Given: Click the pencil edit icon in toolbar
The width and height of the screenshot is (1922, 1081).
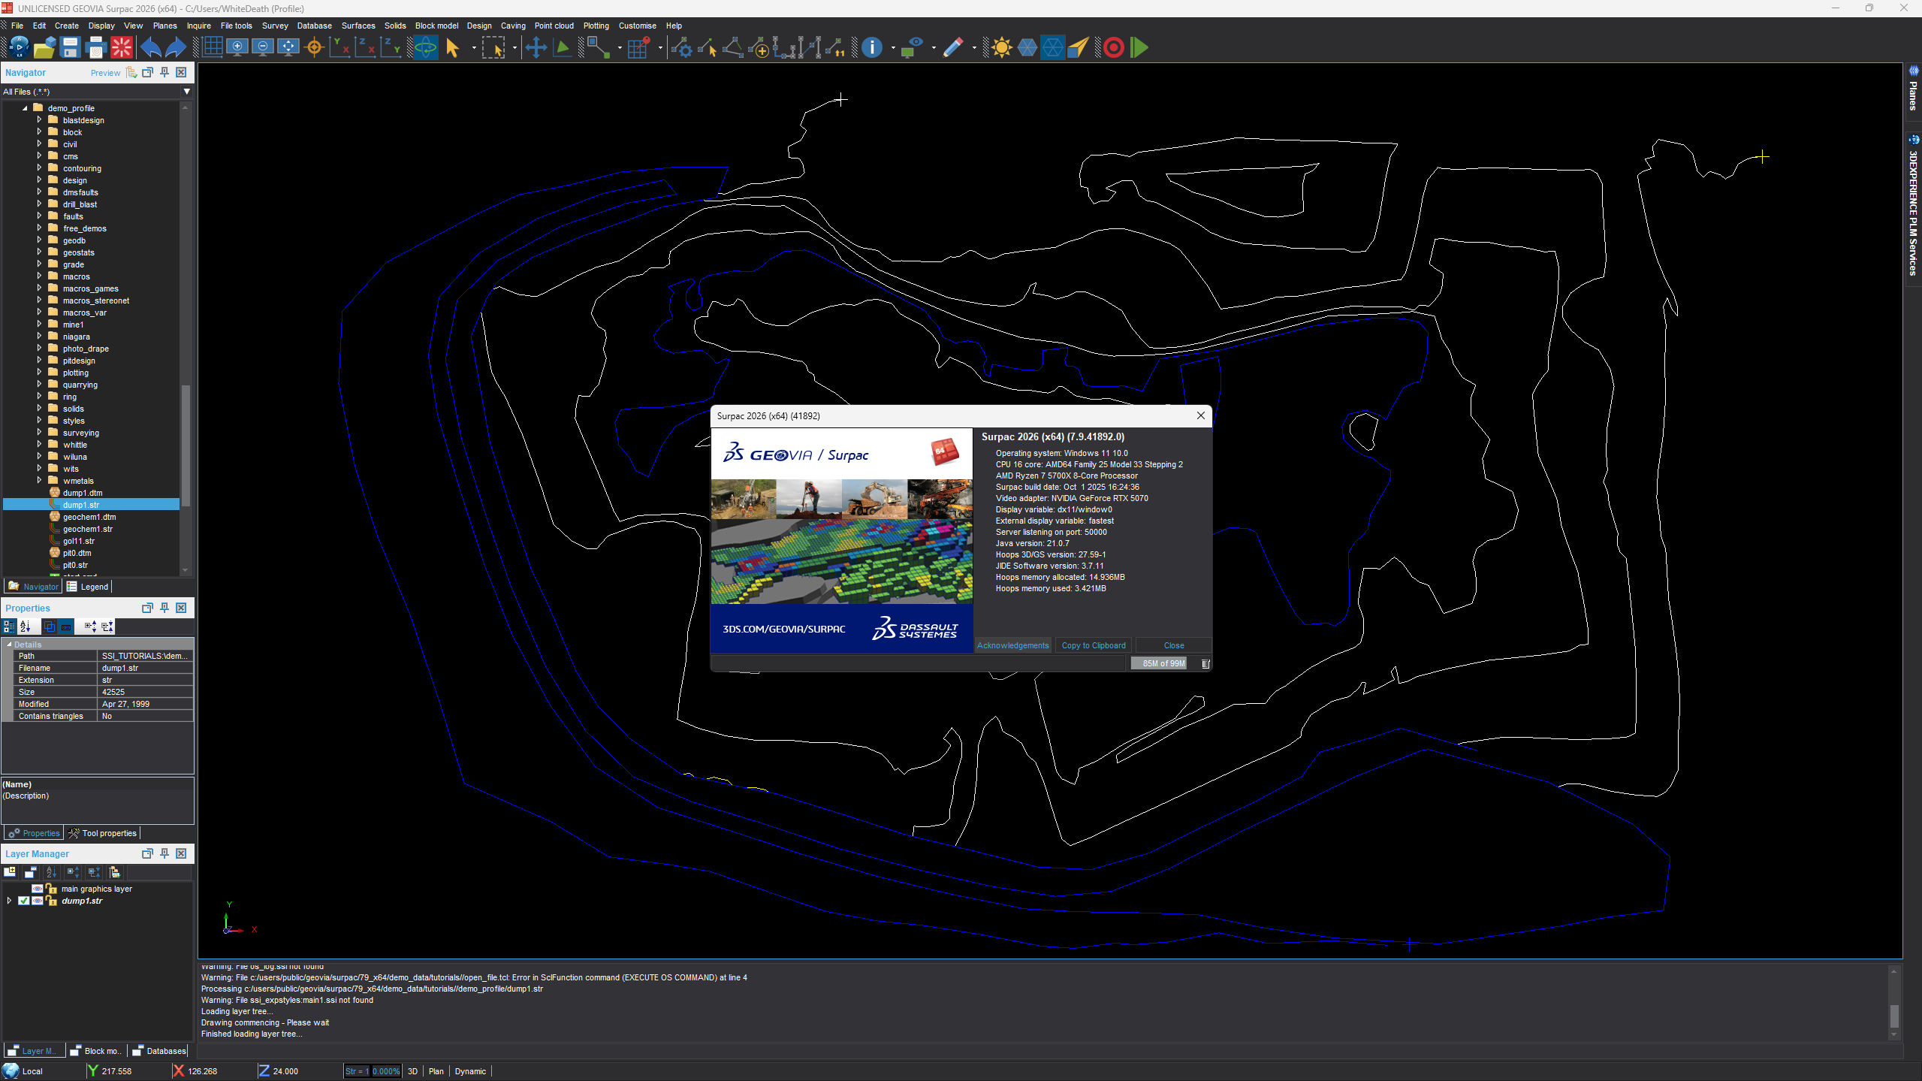Looking at the screenshot, I should click(x=953, y=47).
